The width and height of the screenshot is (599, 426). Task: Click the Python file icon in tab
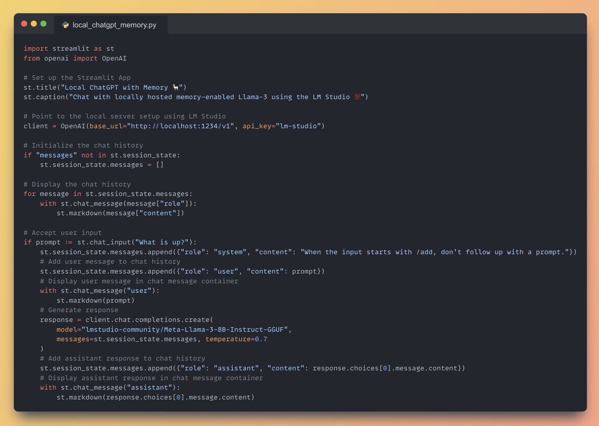tap(66, 25)
